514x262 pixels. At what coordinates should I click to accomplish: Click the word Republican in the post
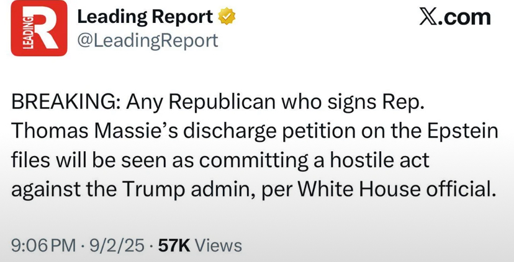coord(222,103)
